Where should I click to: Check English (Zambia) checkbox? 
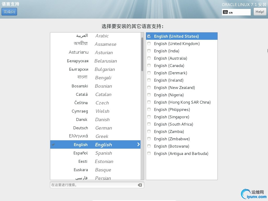149,132
